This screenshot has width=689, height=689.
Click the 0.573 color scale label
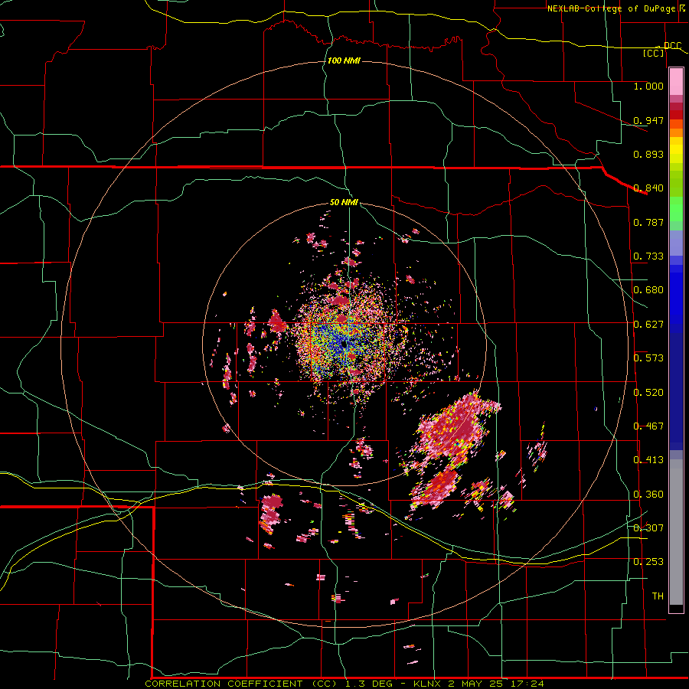pos(648,358)
